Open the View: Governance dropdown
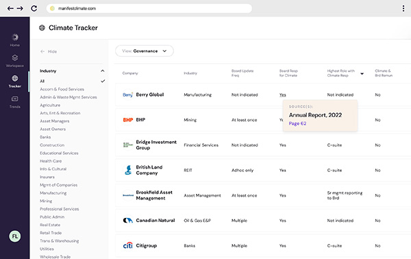Viewport: 411px width, 259px height. (x=144, y=51)
